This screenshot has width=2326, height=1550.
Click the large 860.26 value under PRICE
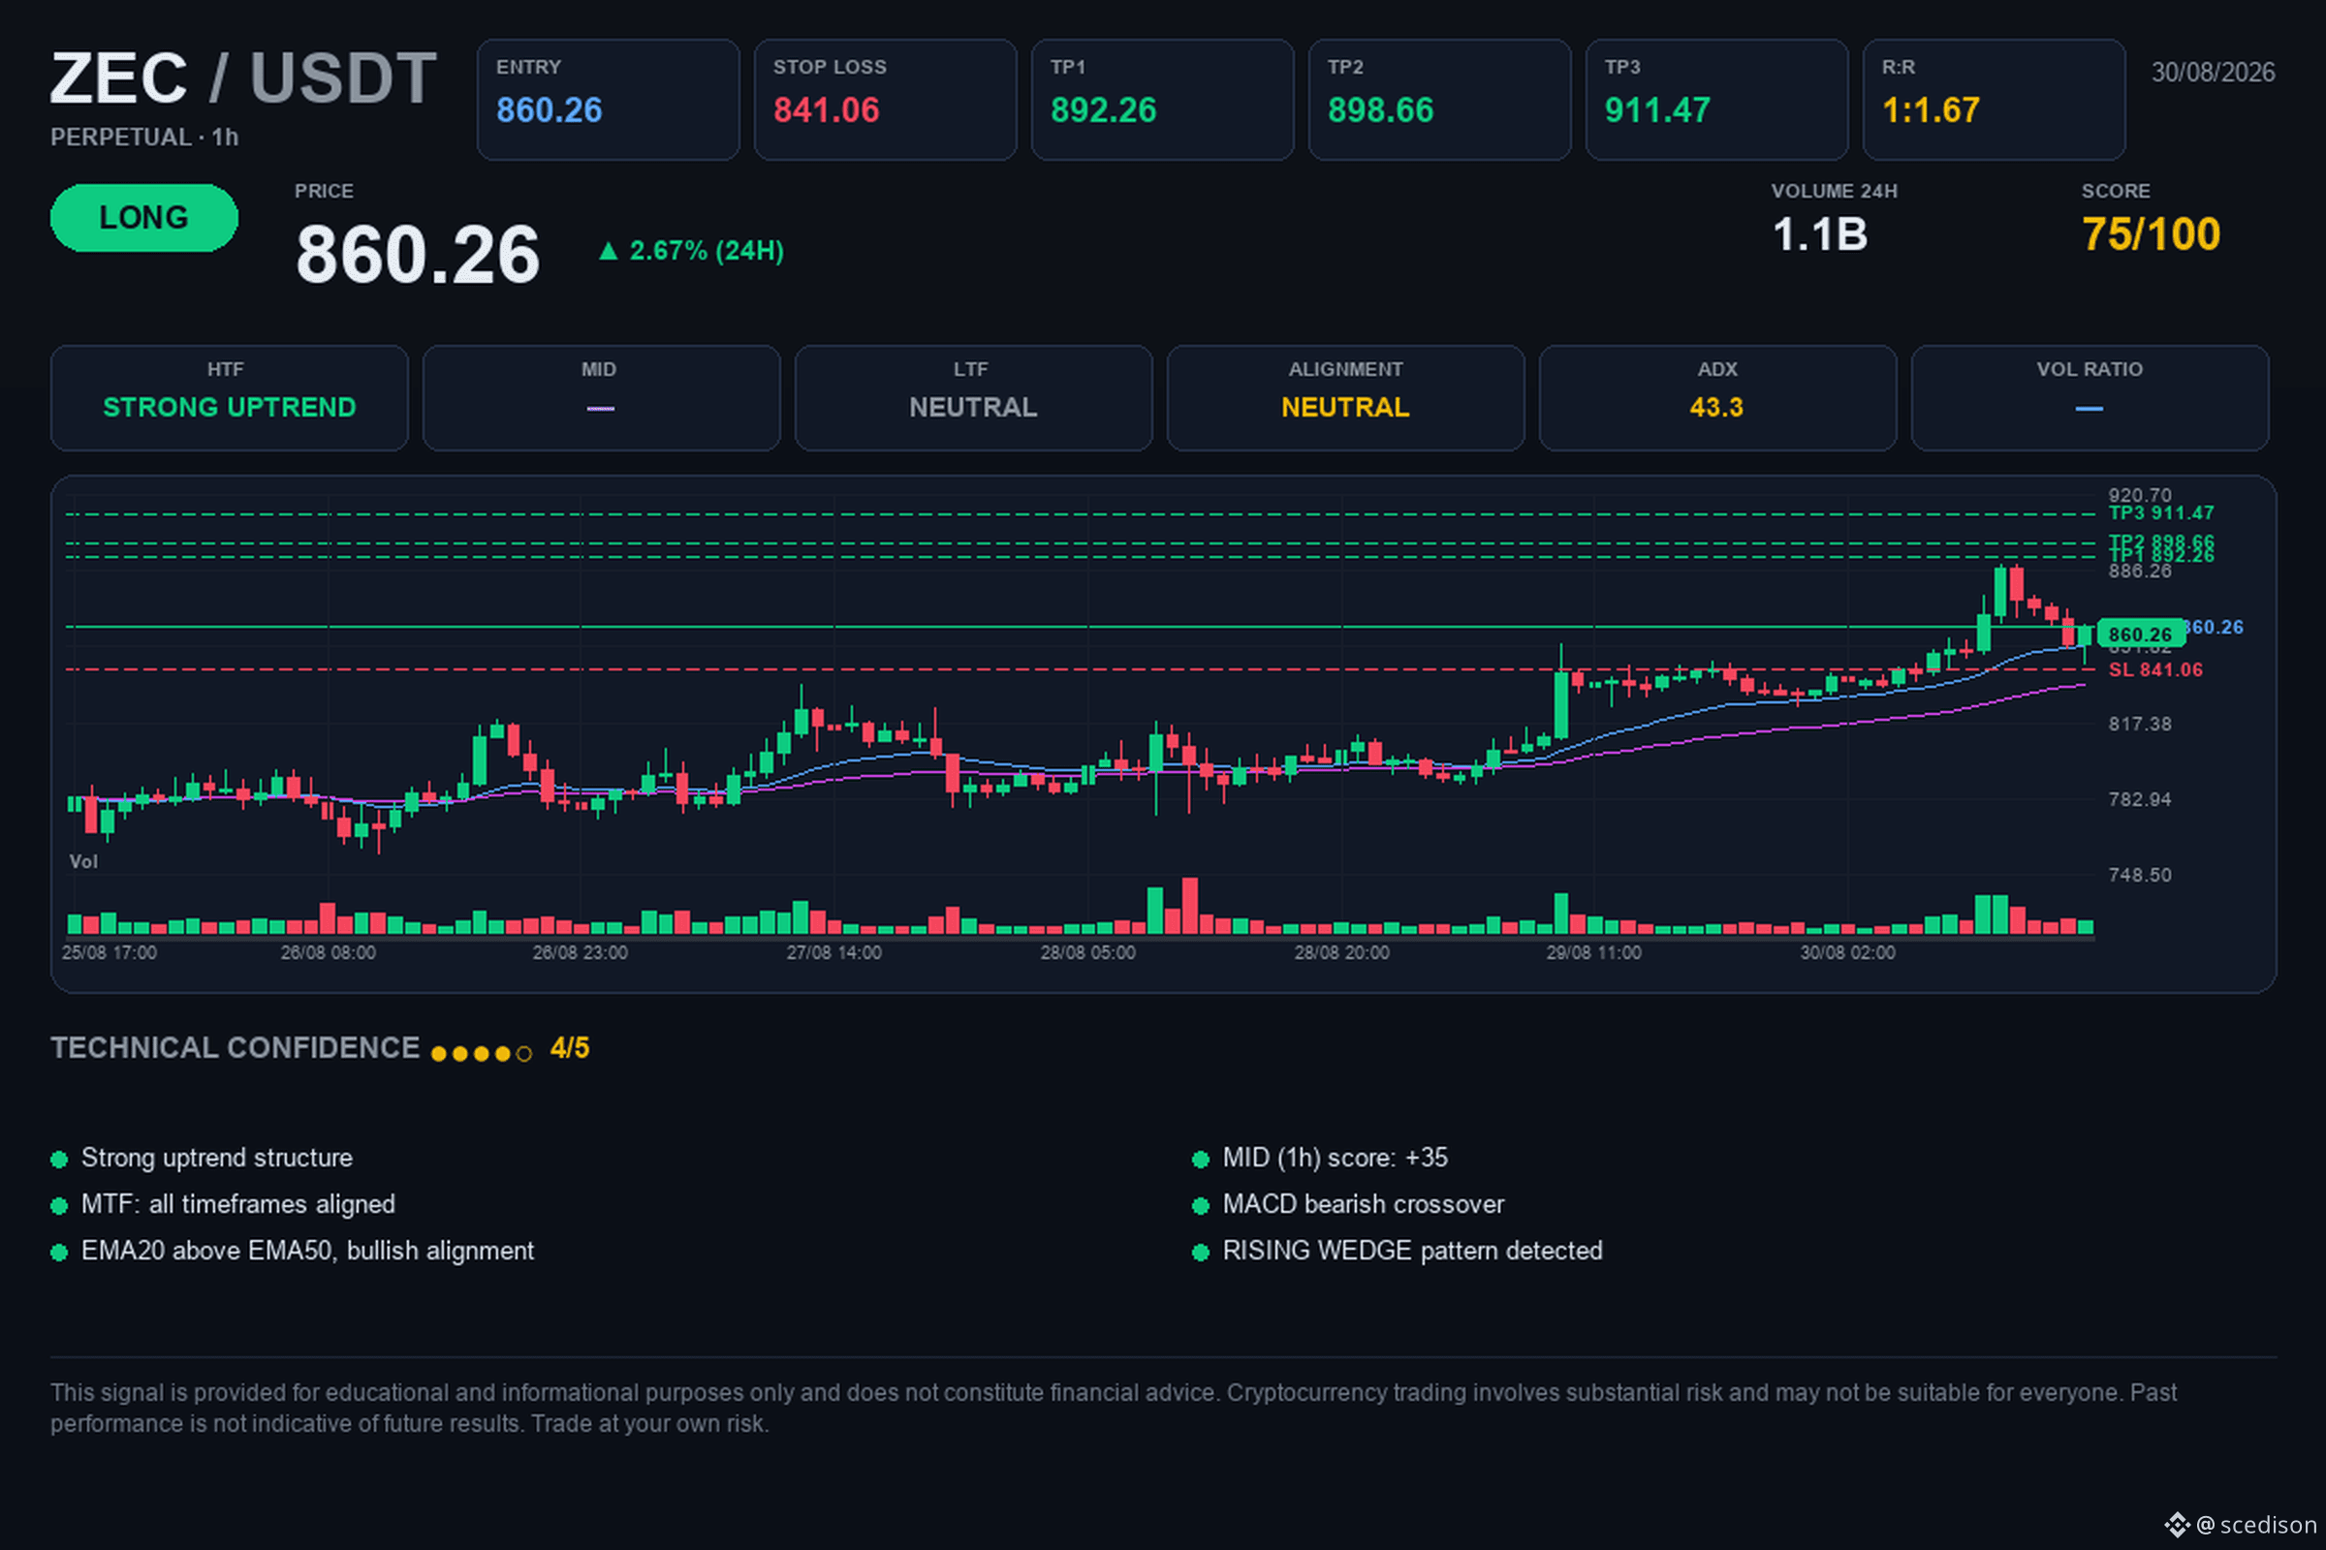tap(418, 254)
